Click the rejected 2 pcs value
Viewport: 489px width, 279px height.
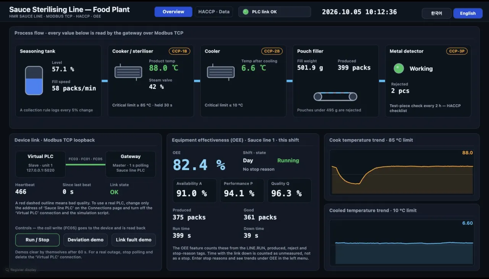(400, 91)
